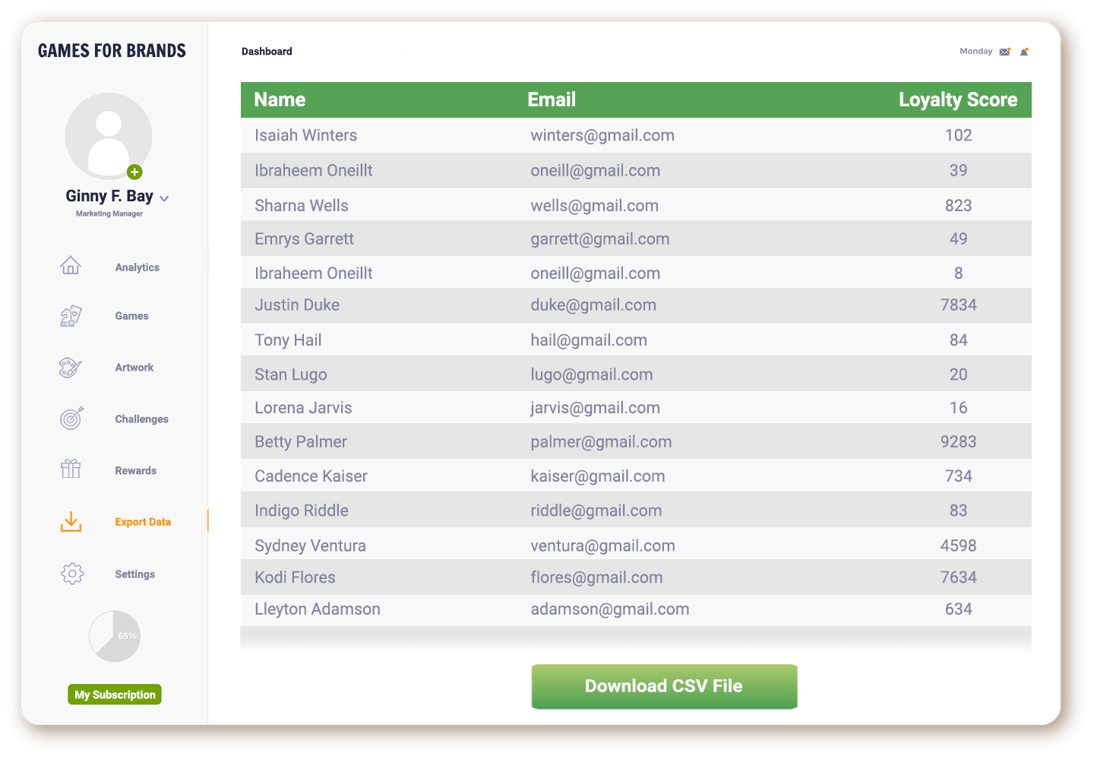Go to the Challenges menu label
Image resolution: width=1094 pixels, height=759 pixels.
pos(141,419)
